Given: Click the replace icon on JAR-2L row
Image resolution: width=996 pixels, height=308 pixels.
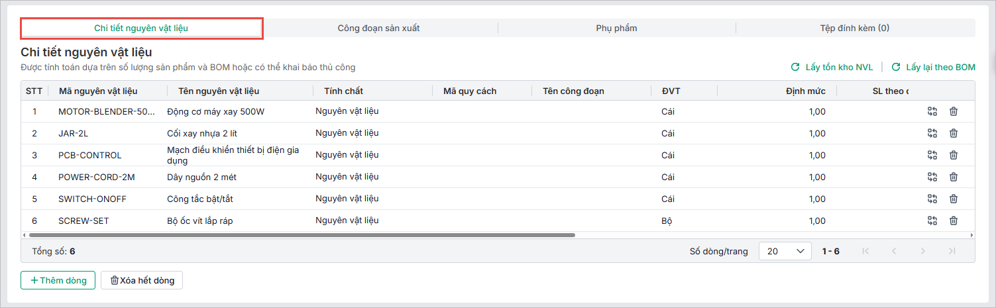Looking at the screenshot, I should tap(932, 133).
